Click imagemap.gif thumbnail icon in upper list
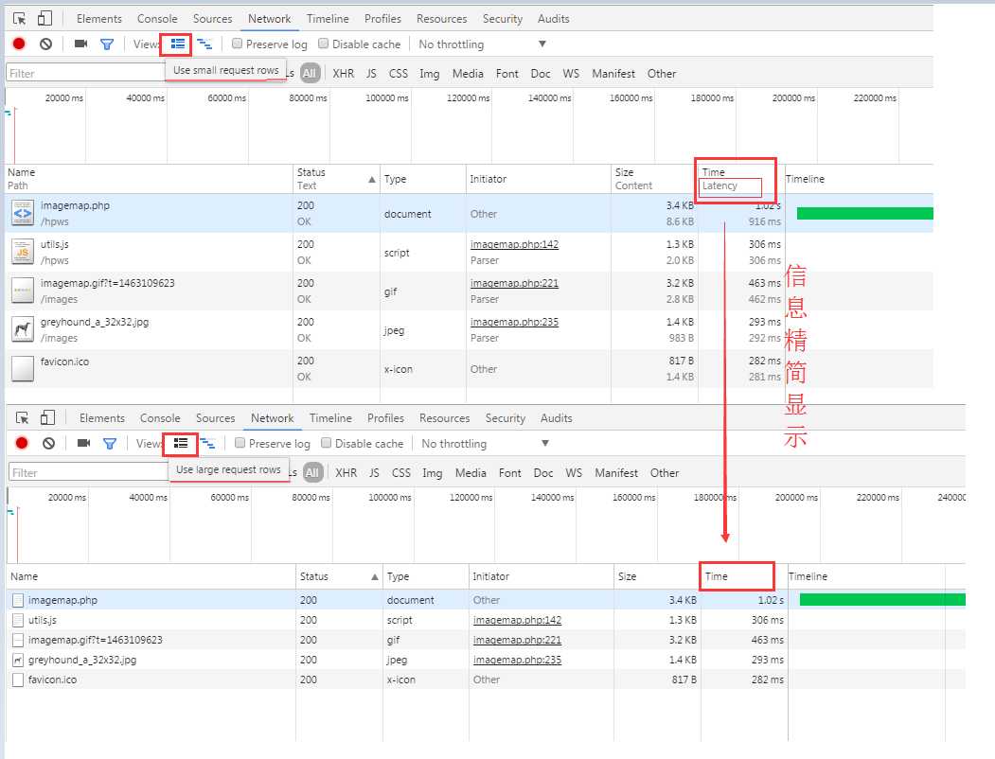 (23, 291)
